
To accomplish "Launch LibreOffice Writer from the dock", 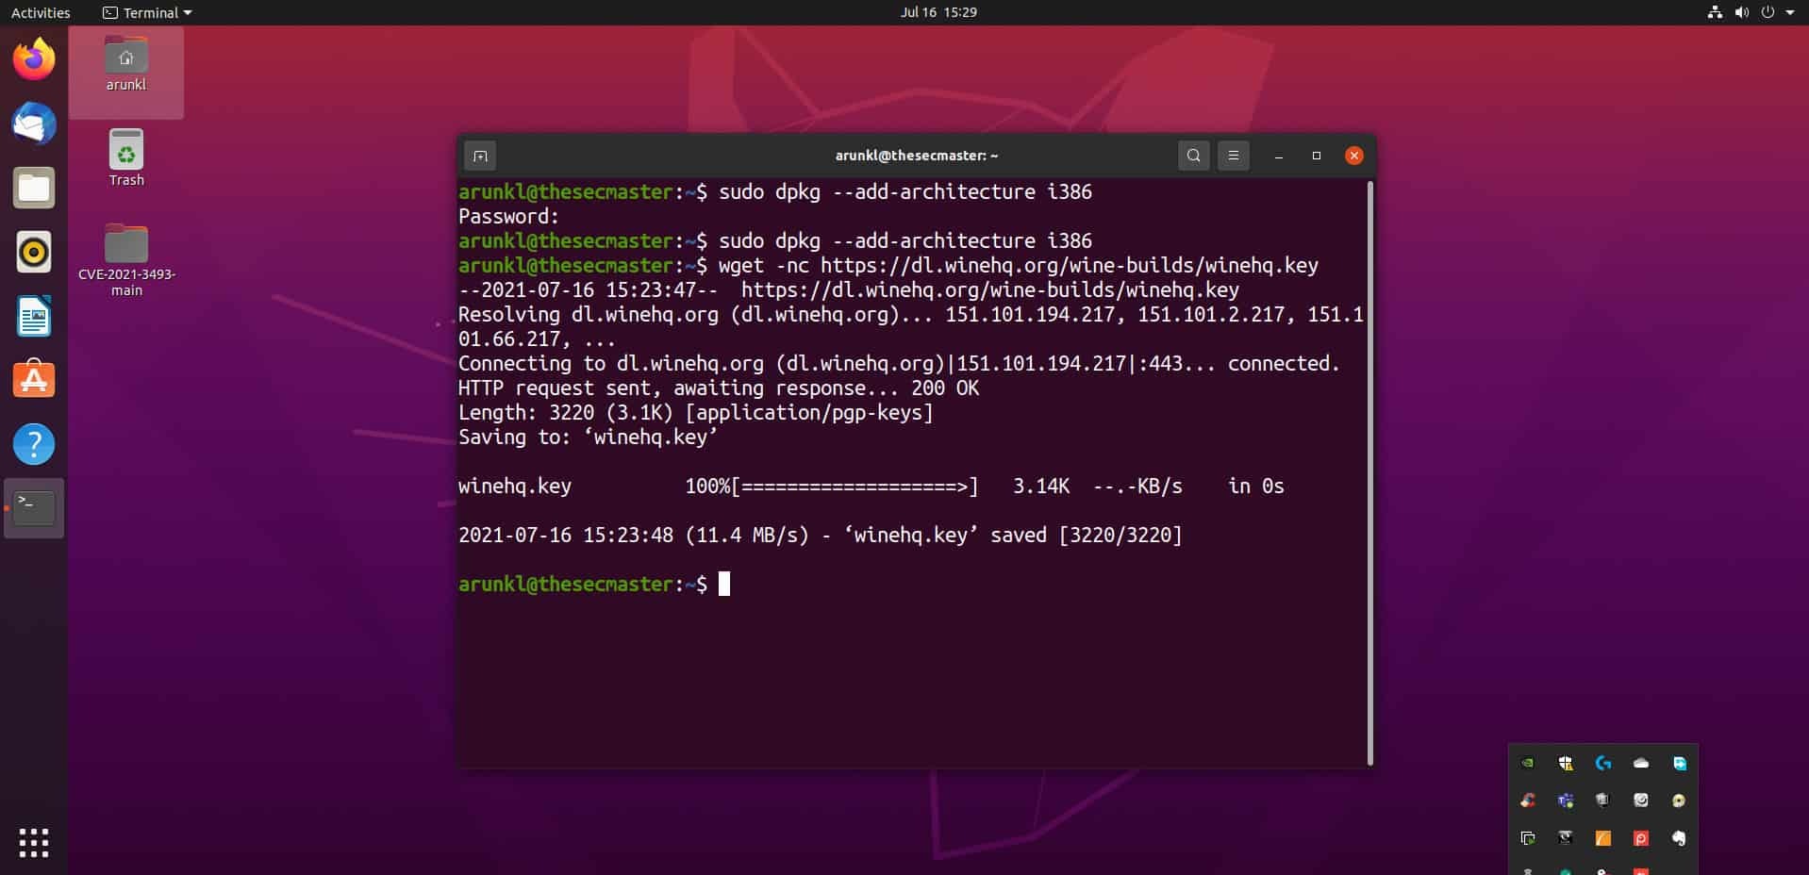I will [x=34, y=316].
